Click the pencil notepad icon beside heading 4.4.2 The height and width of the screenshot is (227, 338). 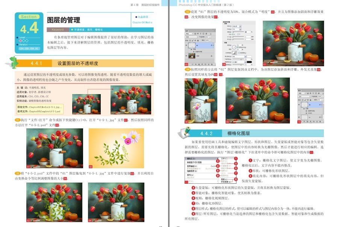[184, 133]
